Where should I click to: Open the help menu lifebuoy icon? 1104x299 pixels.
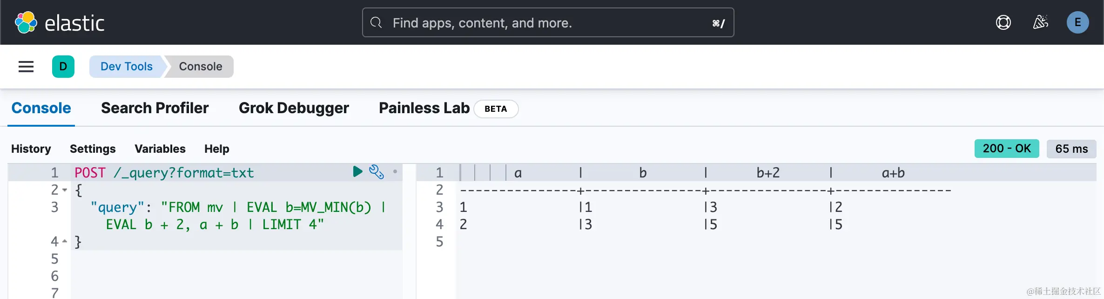(1003, 22)
